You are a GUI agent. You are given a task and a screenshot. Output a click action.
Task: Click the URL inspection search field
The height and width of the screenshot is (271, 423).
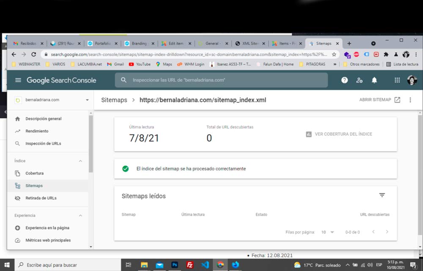[221, 80]
